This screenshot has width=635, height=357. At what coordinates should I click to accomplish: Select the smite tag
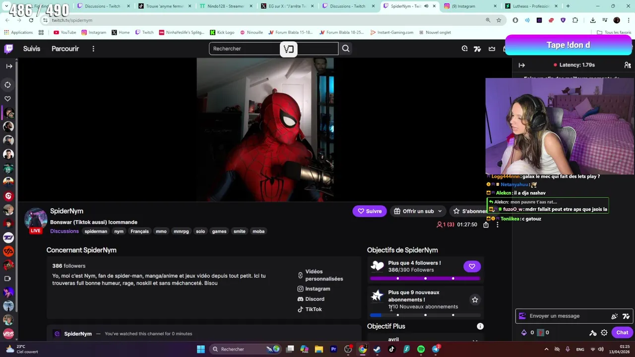(239, 231)
